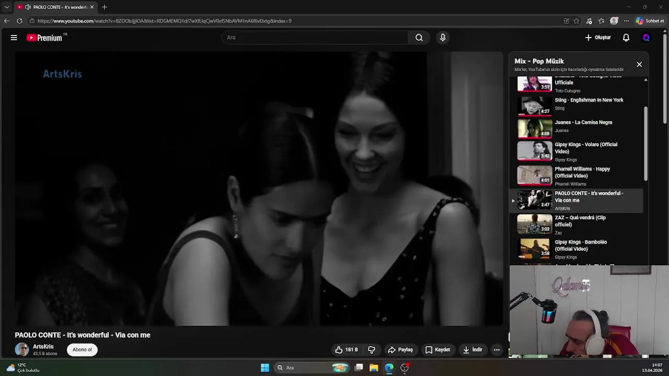Click the playlist panel scrollbar

(x=646, y=144)
